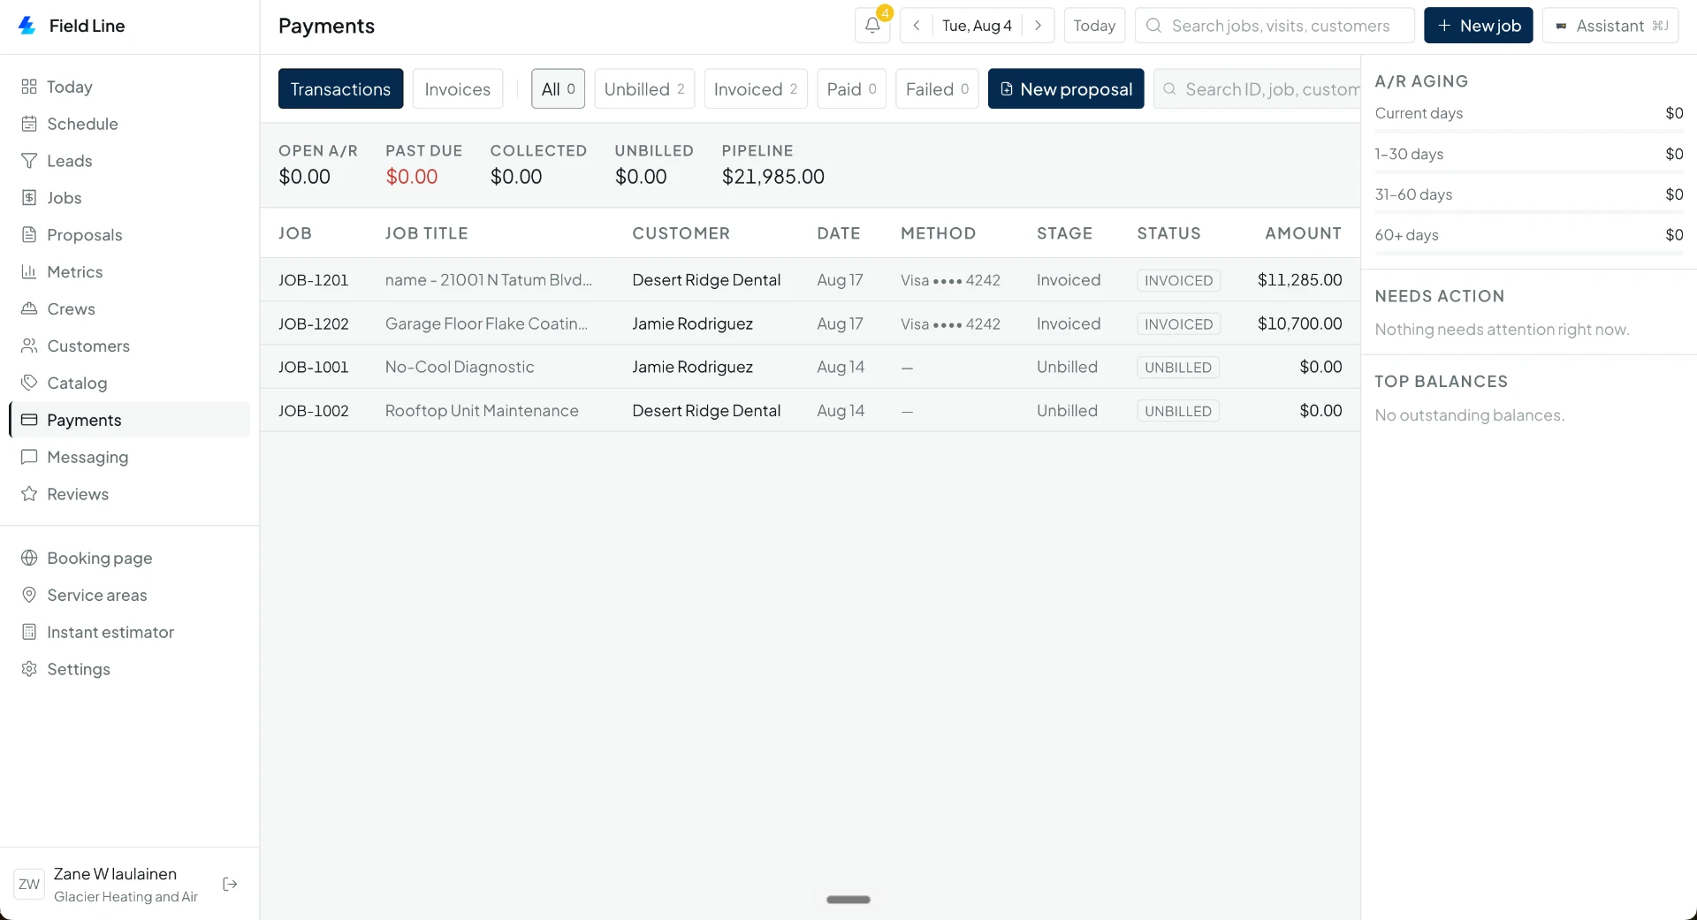Click the bottom horizontal scroll handle
The image size is (1697, 920).
click(848, 900)
